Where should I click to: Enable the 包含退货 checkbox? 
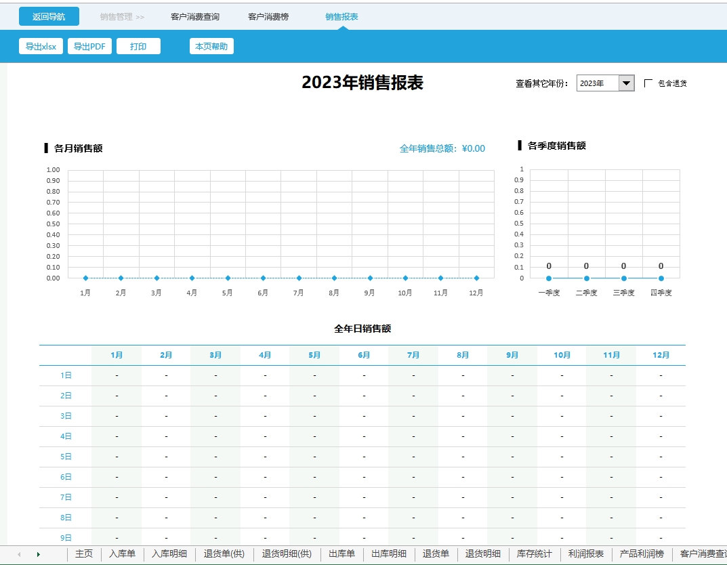[648, 83]
